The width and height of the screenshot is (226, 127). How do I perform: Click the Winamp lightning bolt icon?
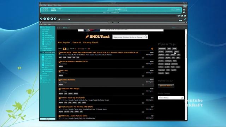point(185,19)
